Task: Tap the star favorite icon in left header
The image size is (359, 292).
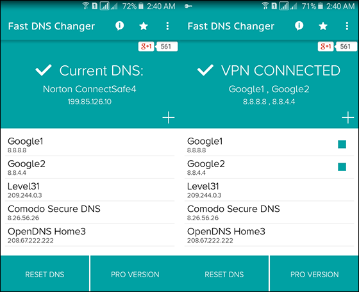Action: click(144, 26)
